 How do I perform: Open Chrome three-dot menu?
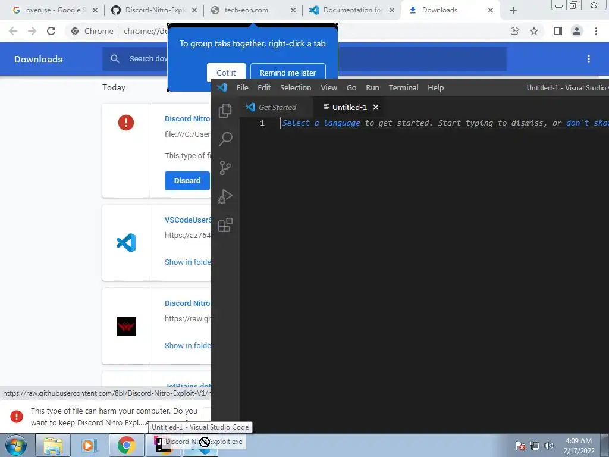tap(596, 31)
